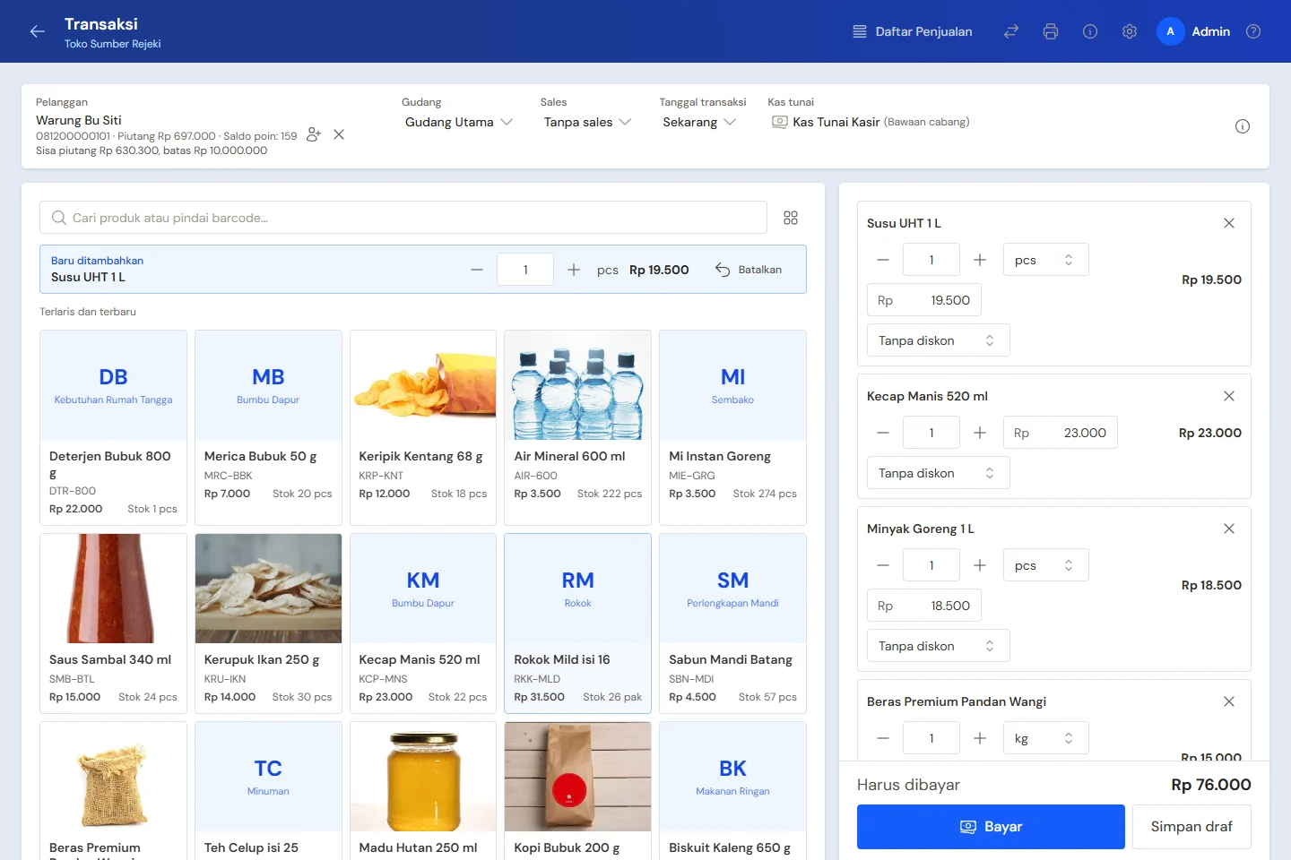The width and height of the screenshot is (1291, 860).
Task: Go back using the header arrow
Action: (37, 31)
